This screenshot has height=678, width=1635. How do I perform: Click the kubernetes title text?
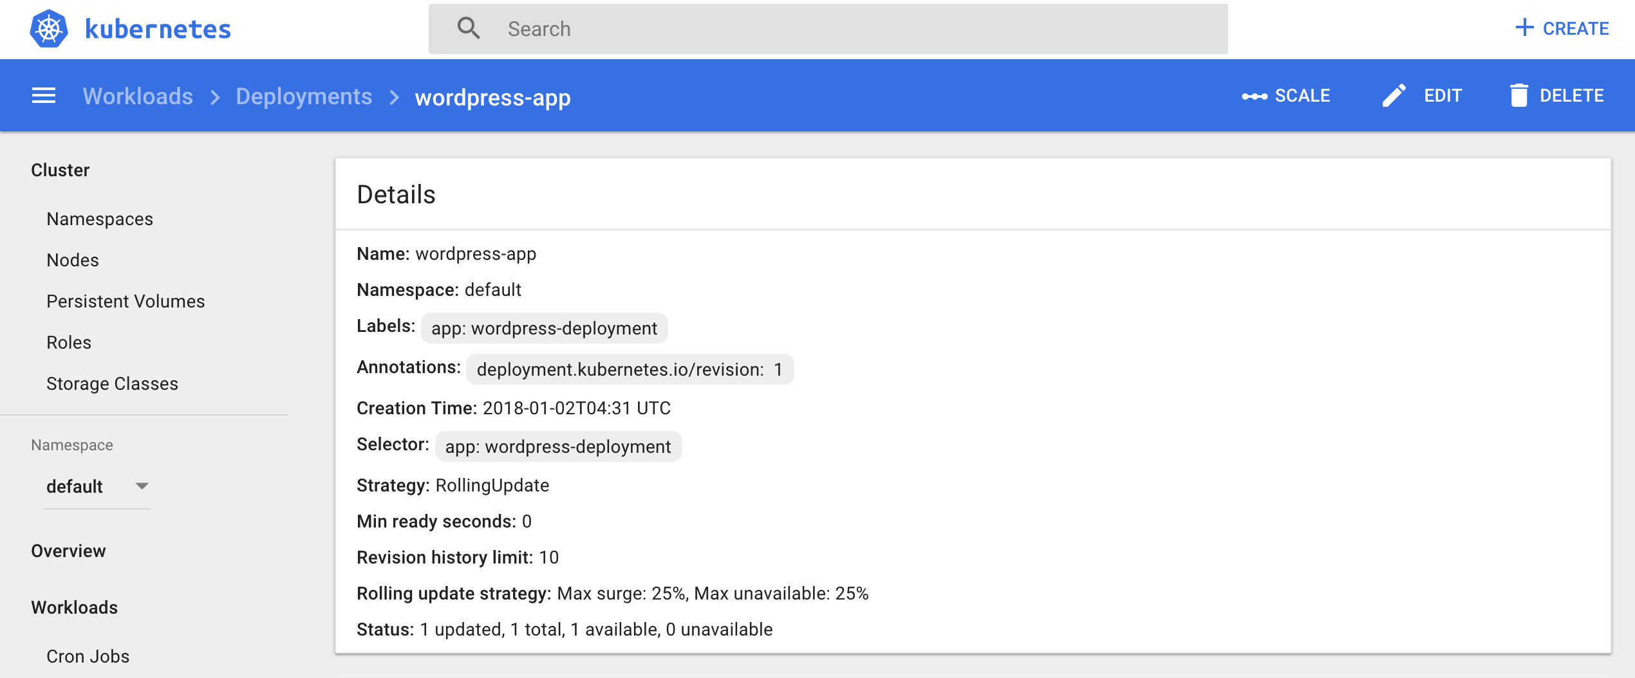[158, 29]
